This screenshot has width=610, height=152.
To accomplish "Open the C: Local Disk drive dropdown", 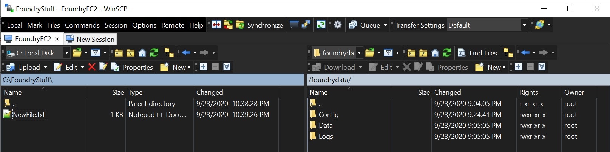I will pyautogui.click(x=37, y=53).
